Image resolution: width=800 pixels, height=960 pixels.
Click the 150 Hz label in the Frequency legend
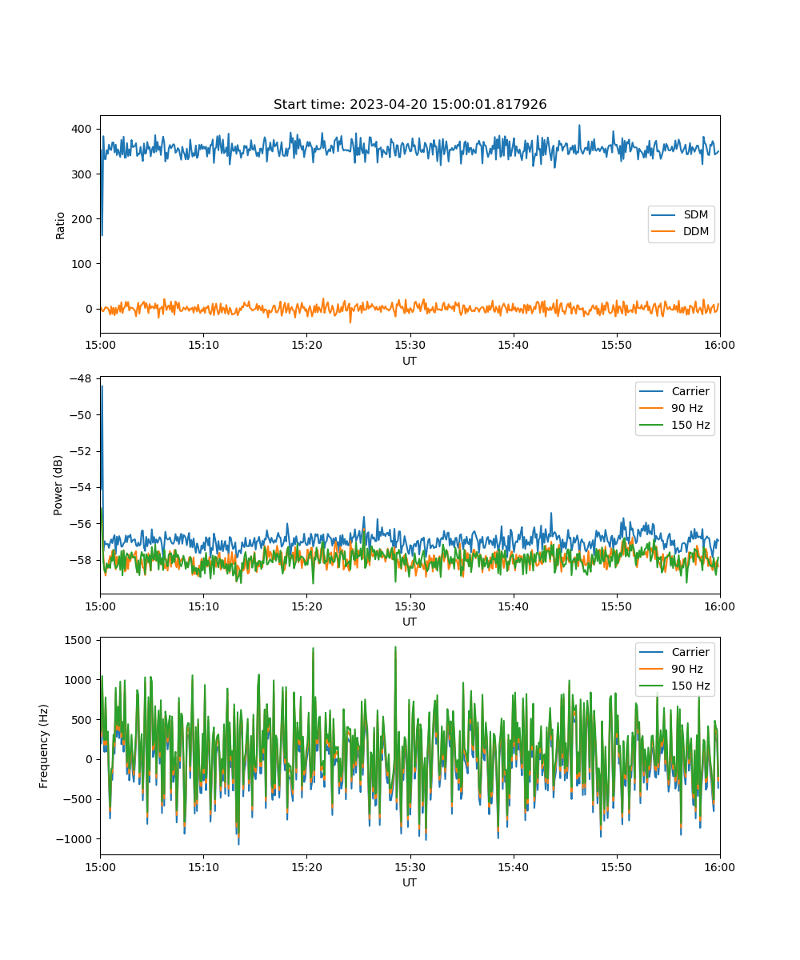click(x=690, y=686)
